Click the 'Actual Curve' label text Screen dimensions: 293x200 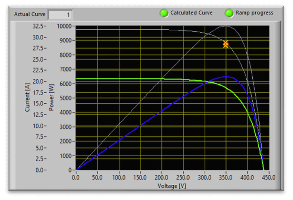(30, 14)
